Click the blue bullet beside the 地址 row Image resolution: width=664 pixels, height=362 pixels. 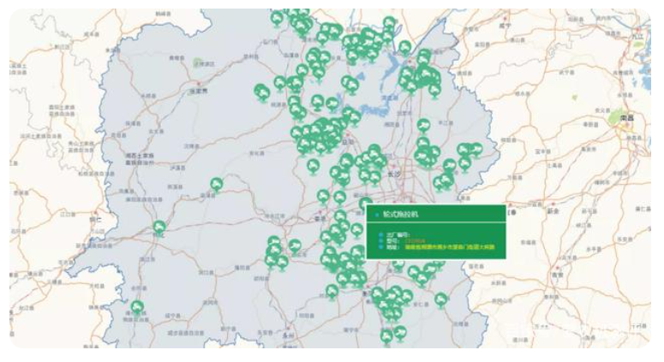tap(381, 247)
